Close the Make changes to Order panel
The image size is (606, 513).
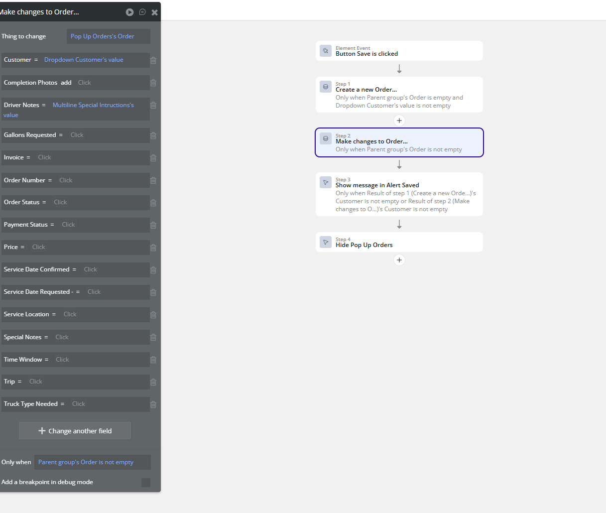tap(155, 12)
